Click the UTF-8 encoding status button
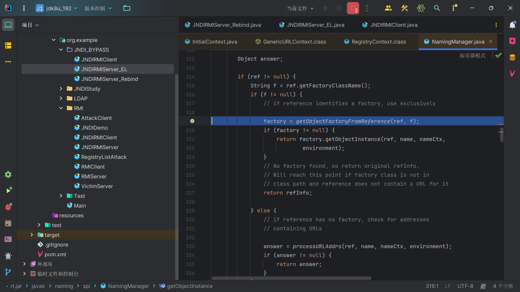This screenshot has height=292, width=520. [465, 286]
